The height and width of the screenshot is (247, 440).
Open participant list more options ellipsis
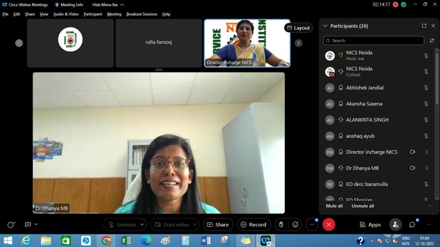(x=430, y=206)
